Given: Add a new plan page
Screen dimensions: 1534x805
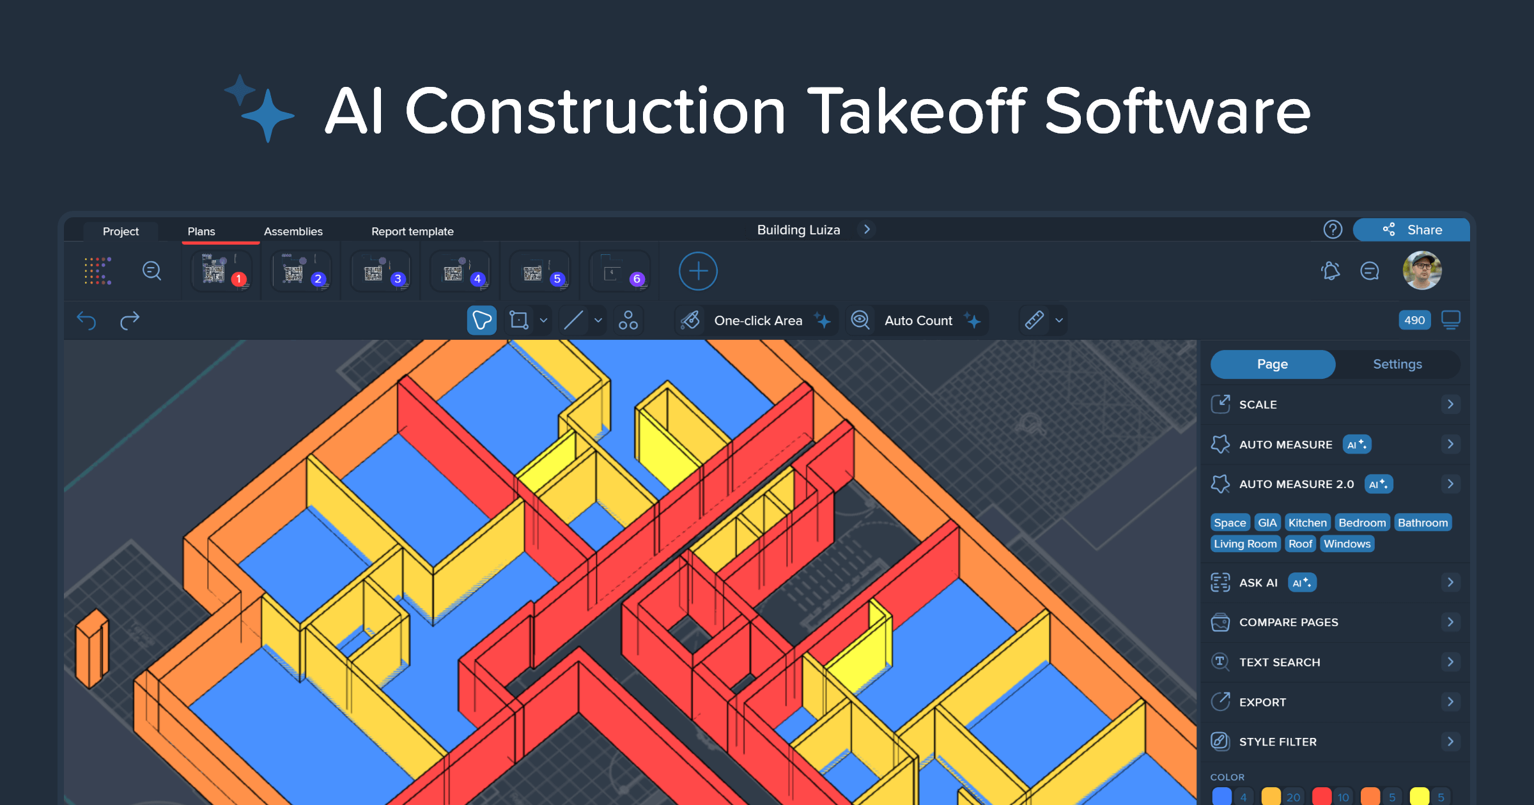Looking at the screenshot, I should pos(698,271).
